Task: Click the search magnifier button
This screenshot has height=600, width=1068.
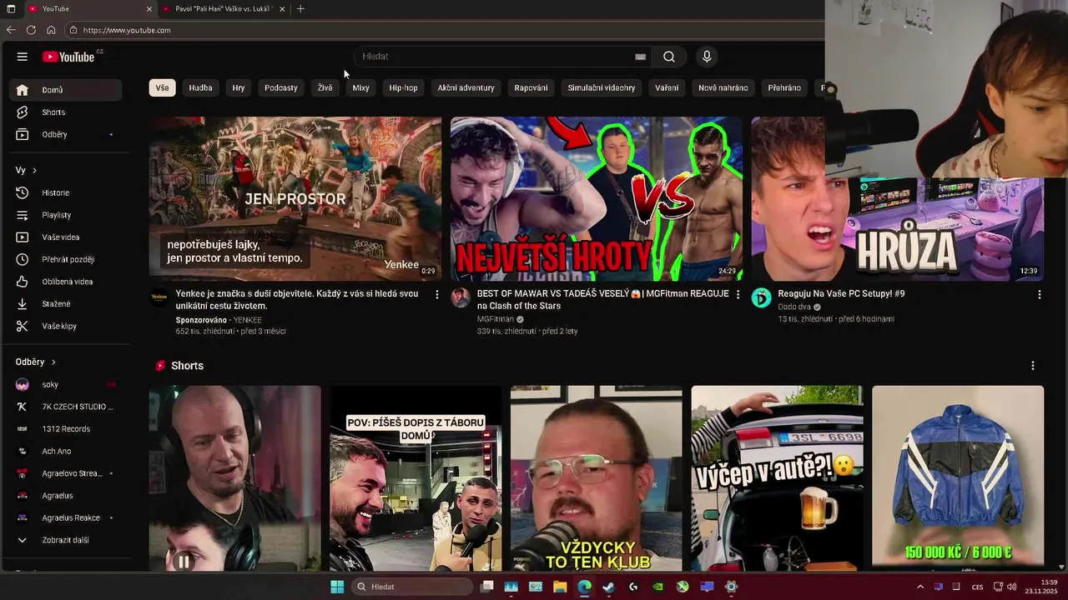Action: tap(669, 57)
